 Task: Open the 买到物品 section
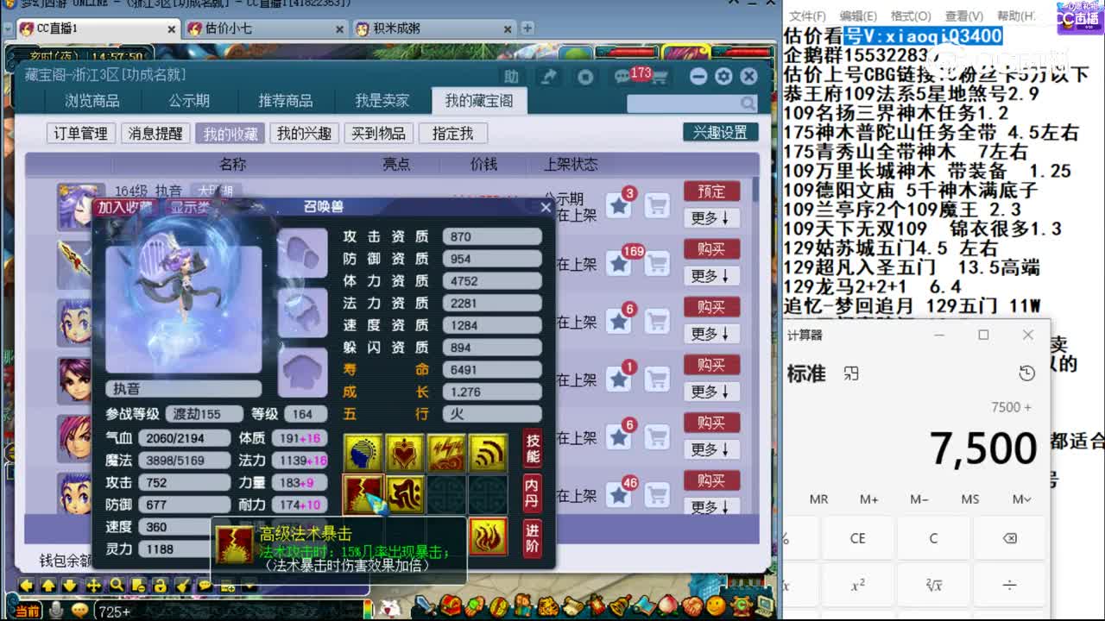(x=378, y=134)
